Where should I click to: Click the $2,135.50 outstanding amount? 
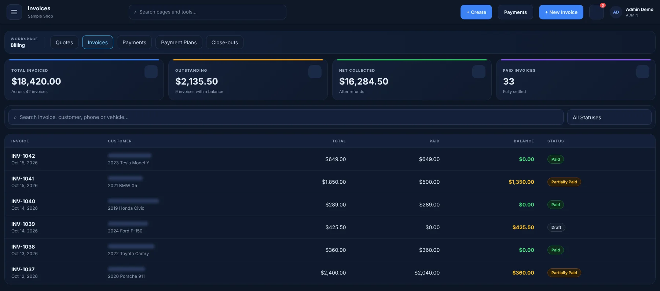[197, 81]
